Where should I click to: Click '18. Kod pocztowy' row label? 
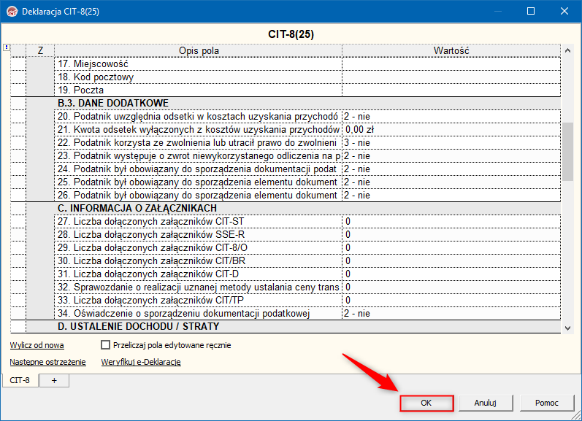[198, 77]
